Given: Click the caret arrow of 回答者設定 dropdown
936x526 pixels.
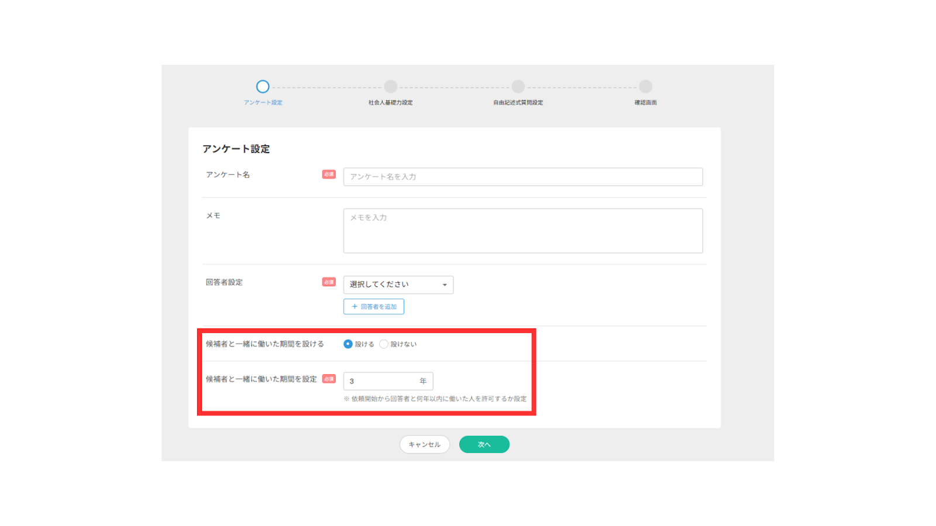Looking at the screenshot, I should point(445,285).
